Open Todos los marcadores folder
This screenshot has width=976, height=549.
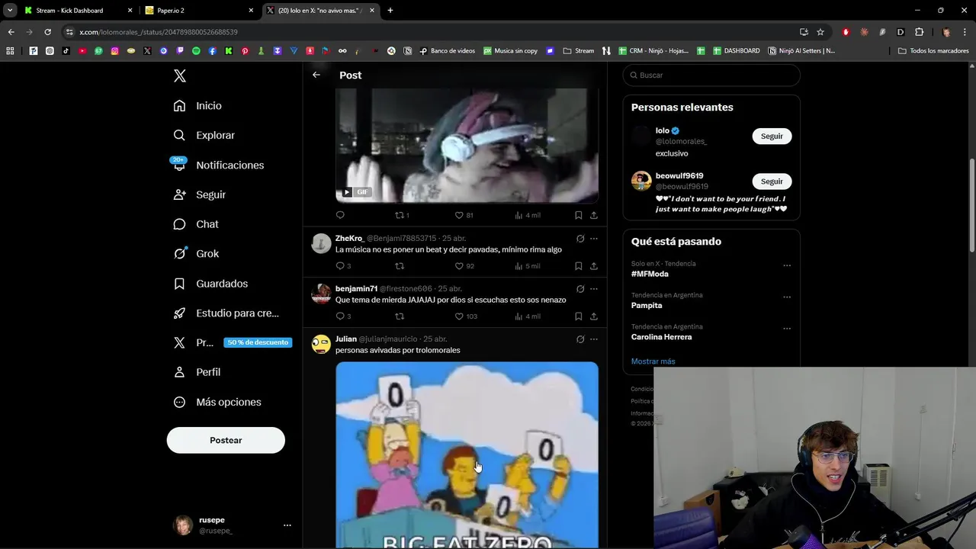(933, 51)
